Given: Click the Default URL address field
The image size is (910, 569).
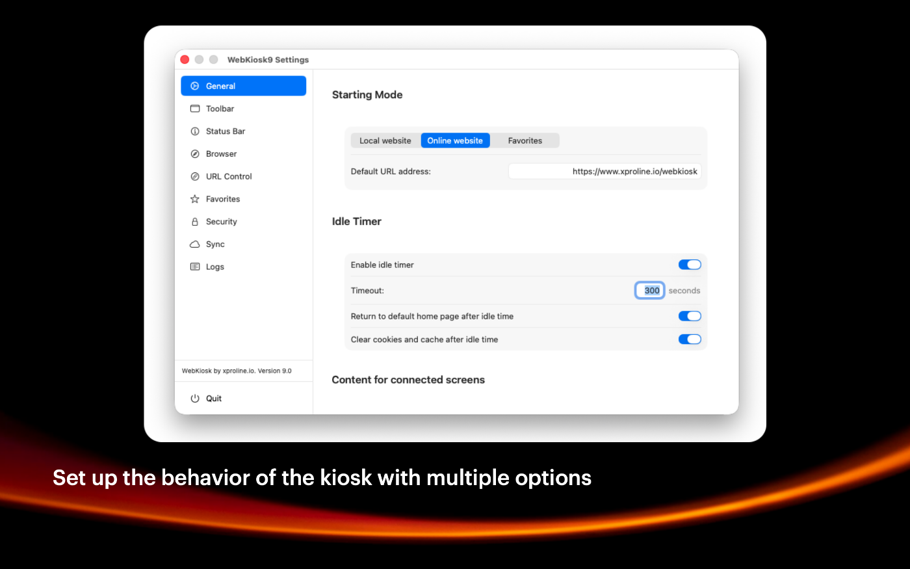Looking at the screenshot, I should (604, 172).
